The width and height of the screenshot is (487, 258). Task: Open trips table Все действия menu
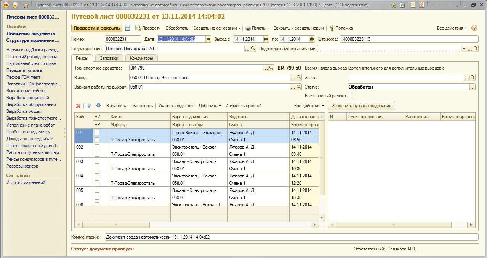(309, 106)
